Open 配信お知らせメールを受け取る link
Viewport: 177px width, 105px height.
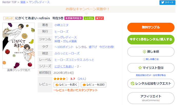(x=151, y=75)
